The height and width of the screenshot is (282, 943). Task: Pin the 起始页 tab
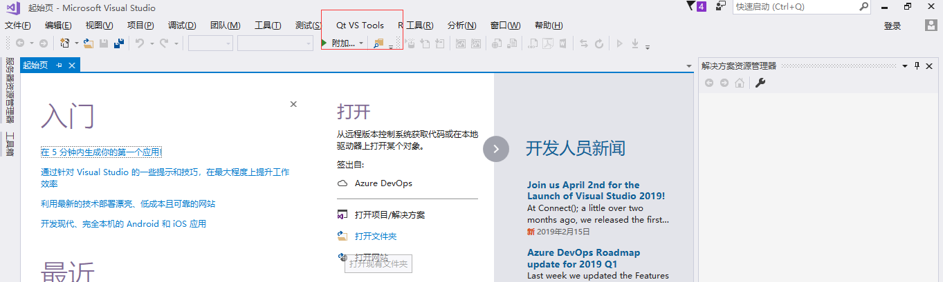(x=59, y=65)
